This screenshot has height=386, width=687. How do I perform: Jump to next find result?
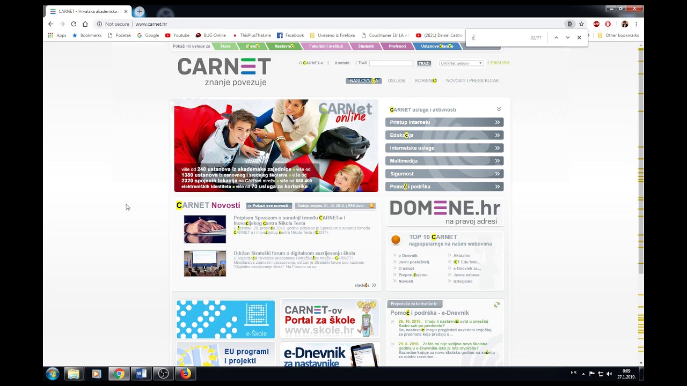point(567,38)
